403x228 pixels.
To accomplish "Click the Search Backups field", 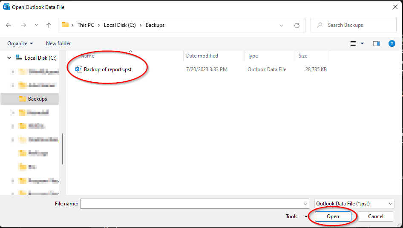I will [x=354, y=25].
